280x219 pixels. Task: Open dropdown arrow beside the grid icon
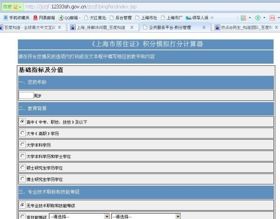coord(250,18)
